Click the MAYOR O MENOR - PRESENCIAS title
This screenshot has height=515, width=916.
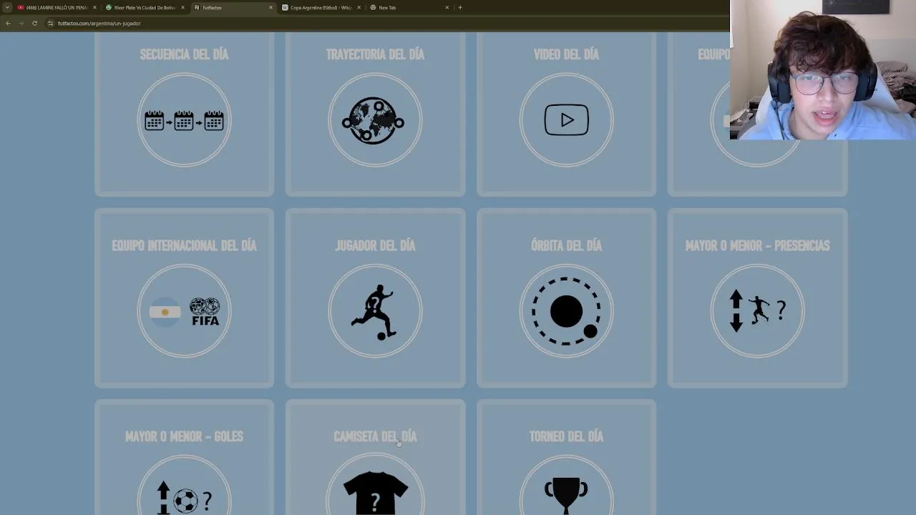pos(757,245)
